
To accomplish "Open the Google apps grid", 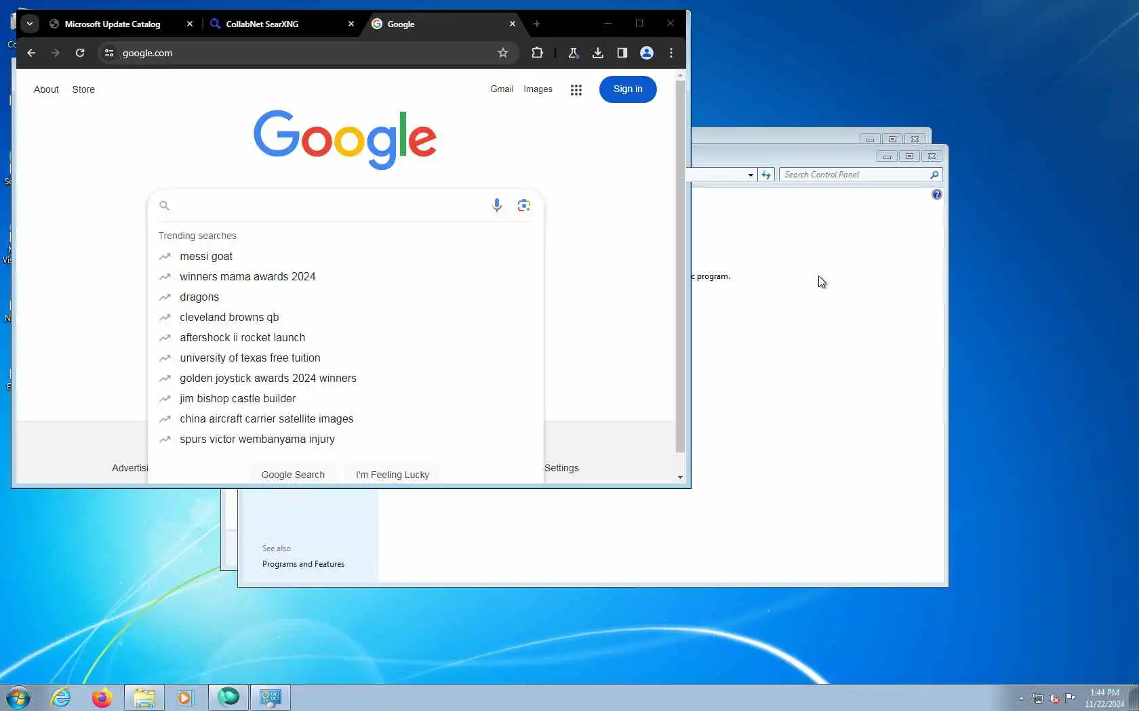I will click(x=576, y=89).
